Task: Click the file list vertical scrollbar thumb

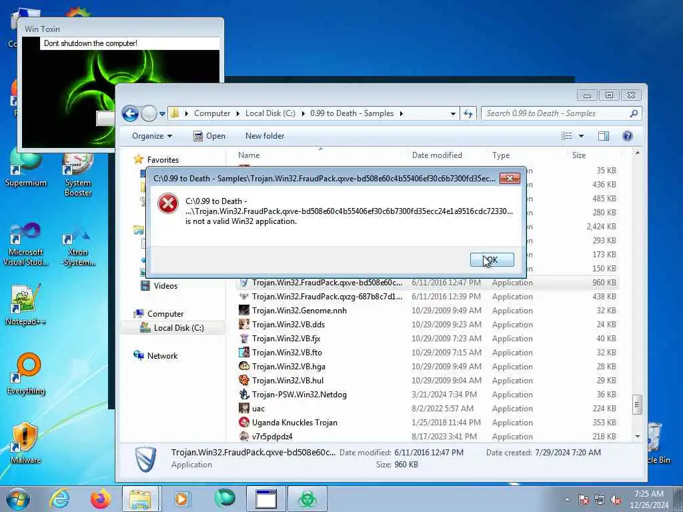Action: coord(637,405)
